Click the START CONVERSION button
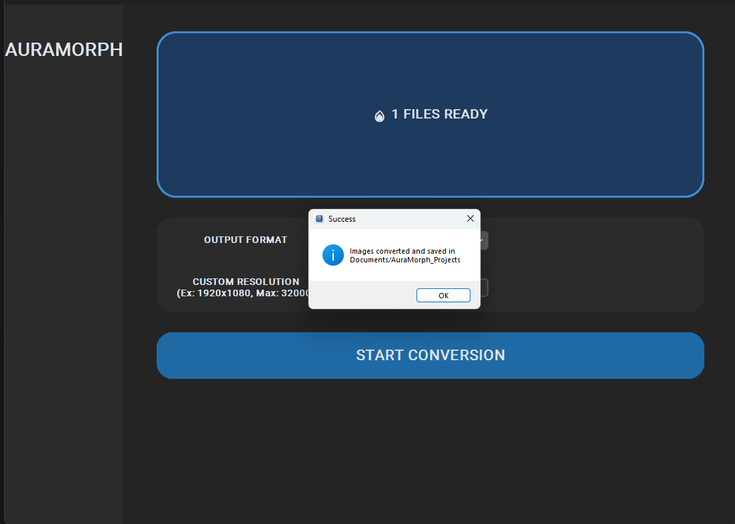 (430, 356)
